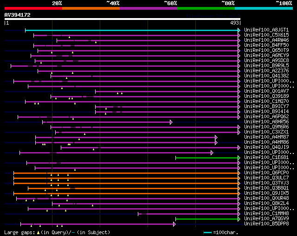Click the cyan 100char scale bar legend

(x=207, y=232)
